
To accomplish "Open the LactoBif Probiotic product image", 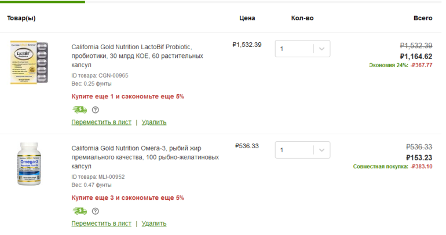I will pos(29,63).
